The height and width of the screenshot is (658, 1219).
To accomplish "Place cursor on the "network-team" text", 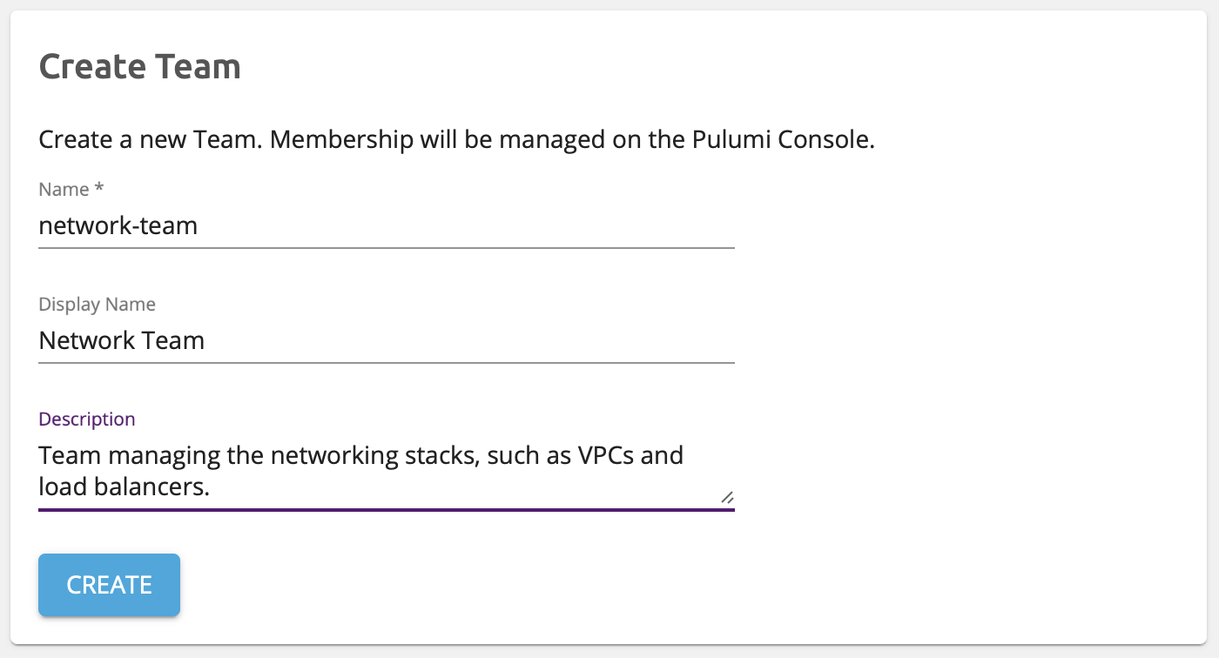I will (118, 226).
